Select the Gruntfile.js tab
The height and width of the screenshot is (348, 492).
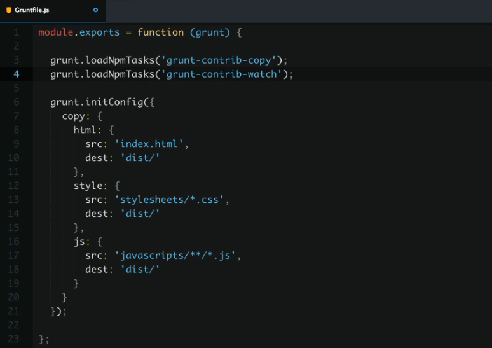pos(53,11)
